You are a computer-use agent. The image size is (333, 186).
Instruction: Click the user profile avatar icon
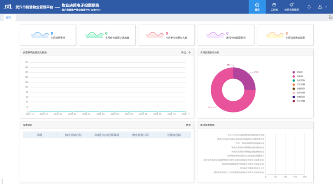[x=320, y=7]
